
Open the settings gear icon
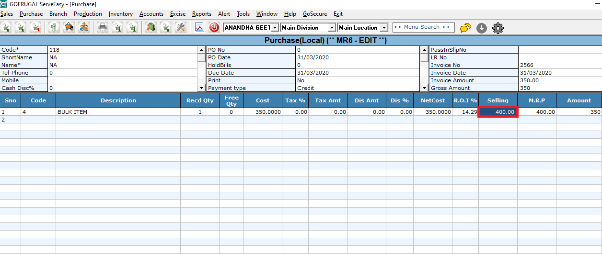[x=498, y=28]
